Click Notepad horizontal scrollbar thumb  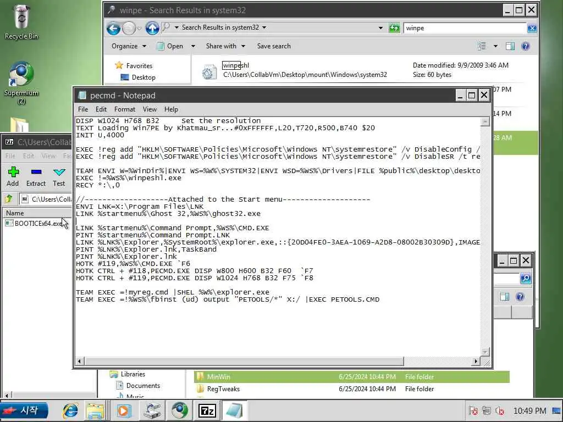[244, 361]
